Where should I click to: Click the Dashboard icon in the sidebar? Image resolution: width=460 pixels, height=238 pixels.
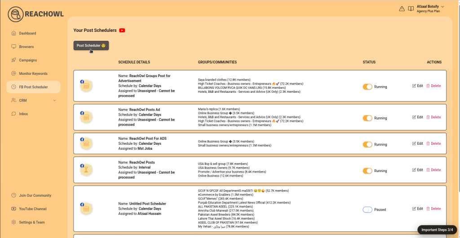(x=14, y=33)
